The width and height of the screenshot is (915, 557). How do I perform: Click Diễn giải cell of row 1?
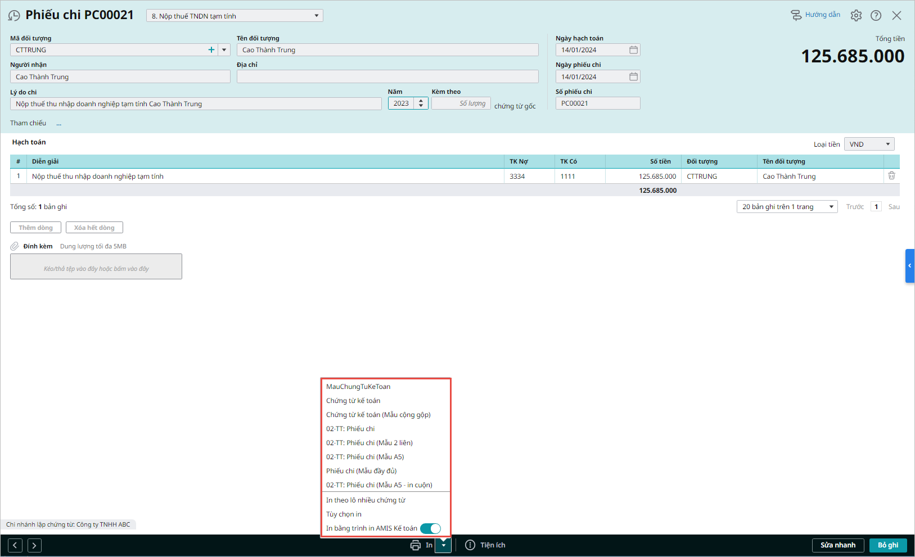(265, 176)
